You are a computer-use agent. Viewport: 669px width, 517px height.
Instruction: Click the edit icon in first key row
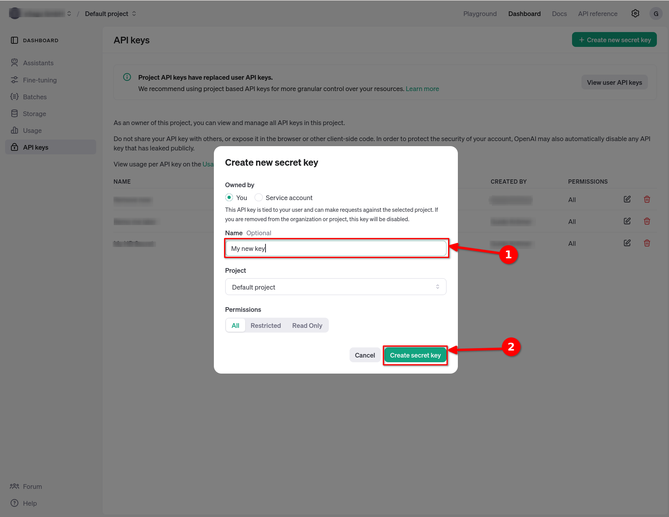(627, 199)
